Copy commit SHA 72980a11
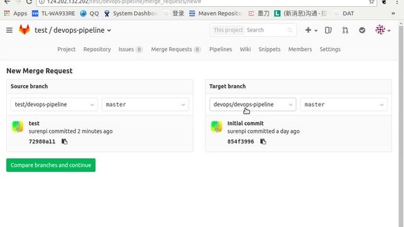404x227 pixels. [x=64, y=141]
